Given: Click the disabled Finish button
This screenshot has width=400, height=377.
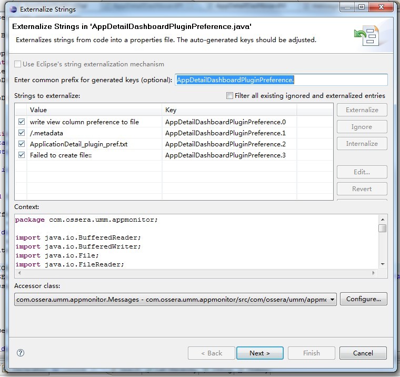Looking at the screenshot, I should point(311,353).
